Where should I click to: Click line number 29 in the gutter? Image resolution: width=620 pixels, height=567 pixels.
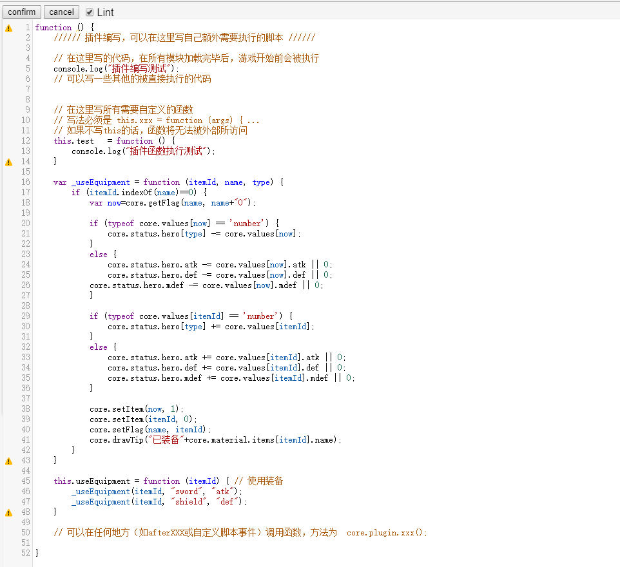click(26, 316)
